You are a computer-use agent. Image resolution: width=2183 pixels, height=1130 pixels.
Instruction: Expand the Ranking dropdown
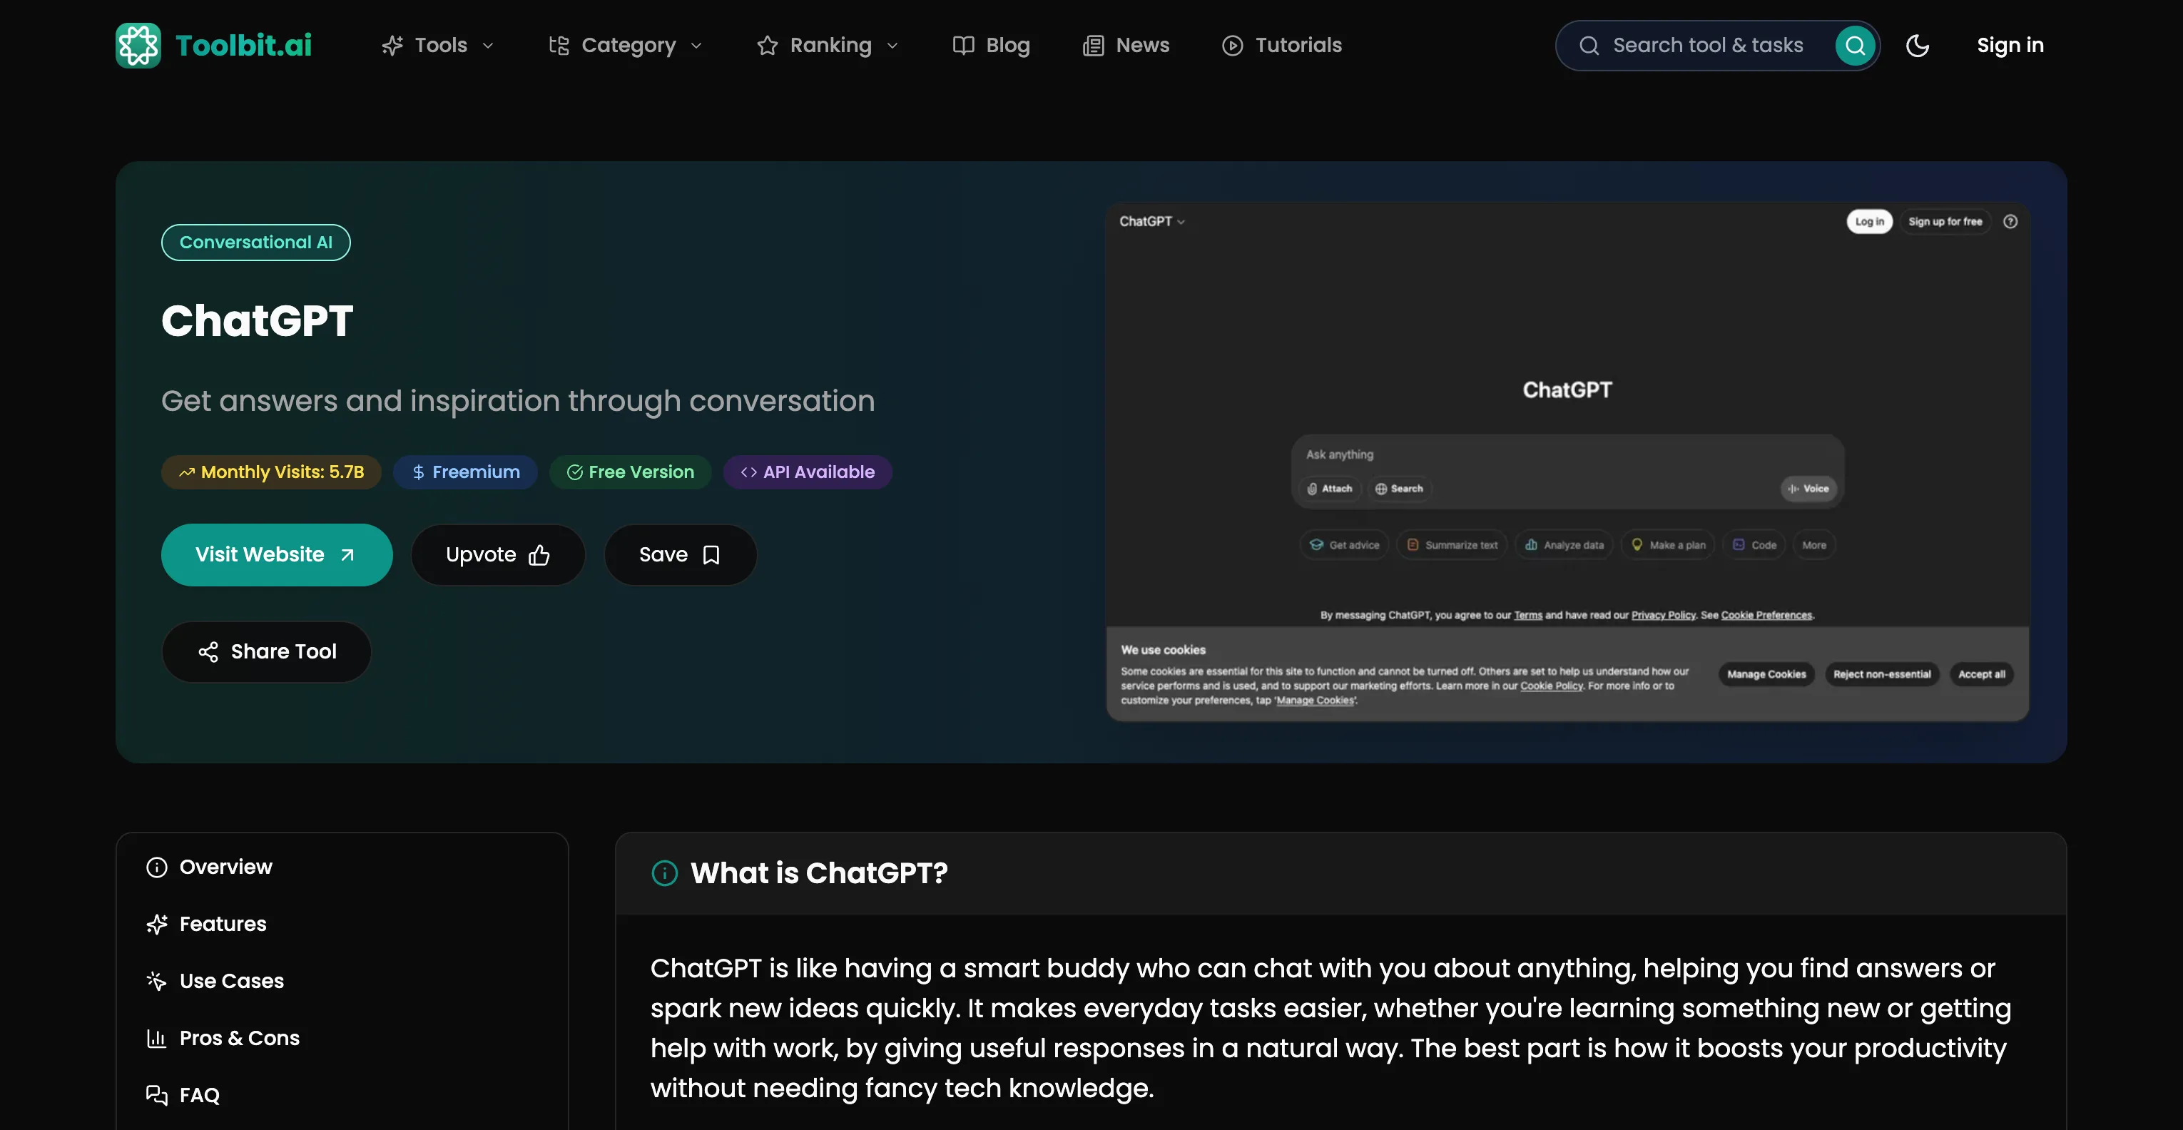(827, 45)
